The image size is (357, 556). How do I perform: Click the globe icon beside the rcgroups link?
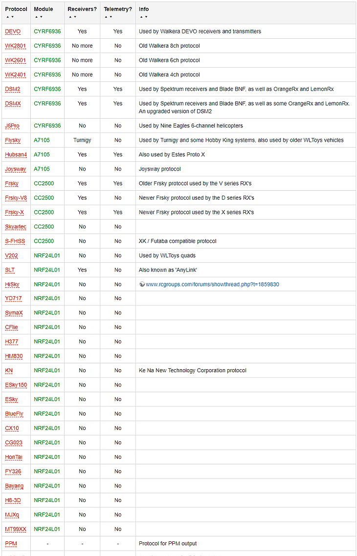pyautogui.click(x=142, y=284)
